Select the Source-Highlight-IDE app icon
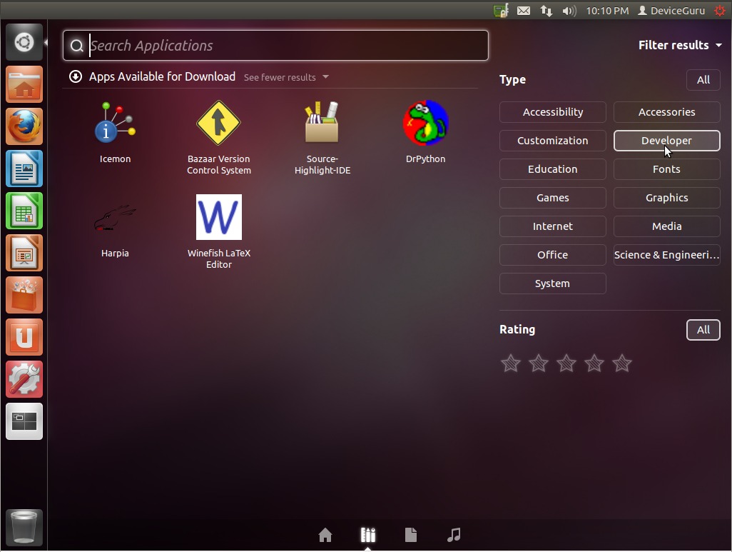732x552 pixels. tap(322, 122)
